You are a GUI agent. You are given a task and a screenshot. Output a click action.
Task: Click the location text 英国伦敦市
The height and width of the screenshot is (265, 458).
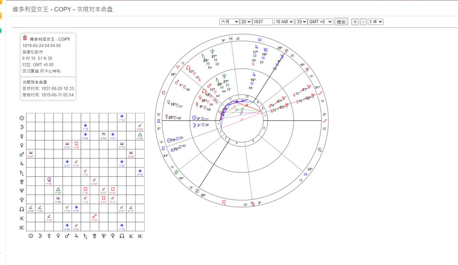tap(33, 52)
